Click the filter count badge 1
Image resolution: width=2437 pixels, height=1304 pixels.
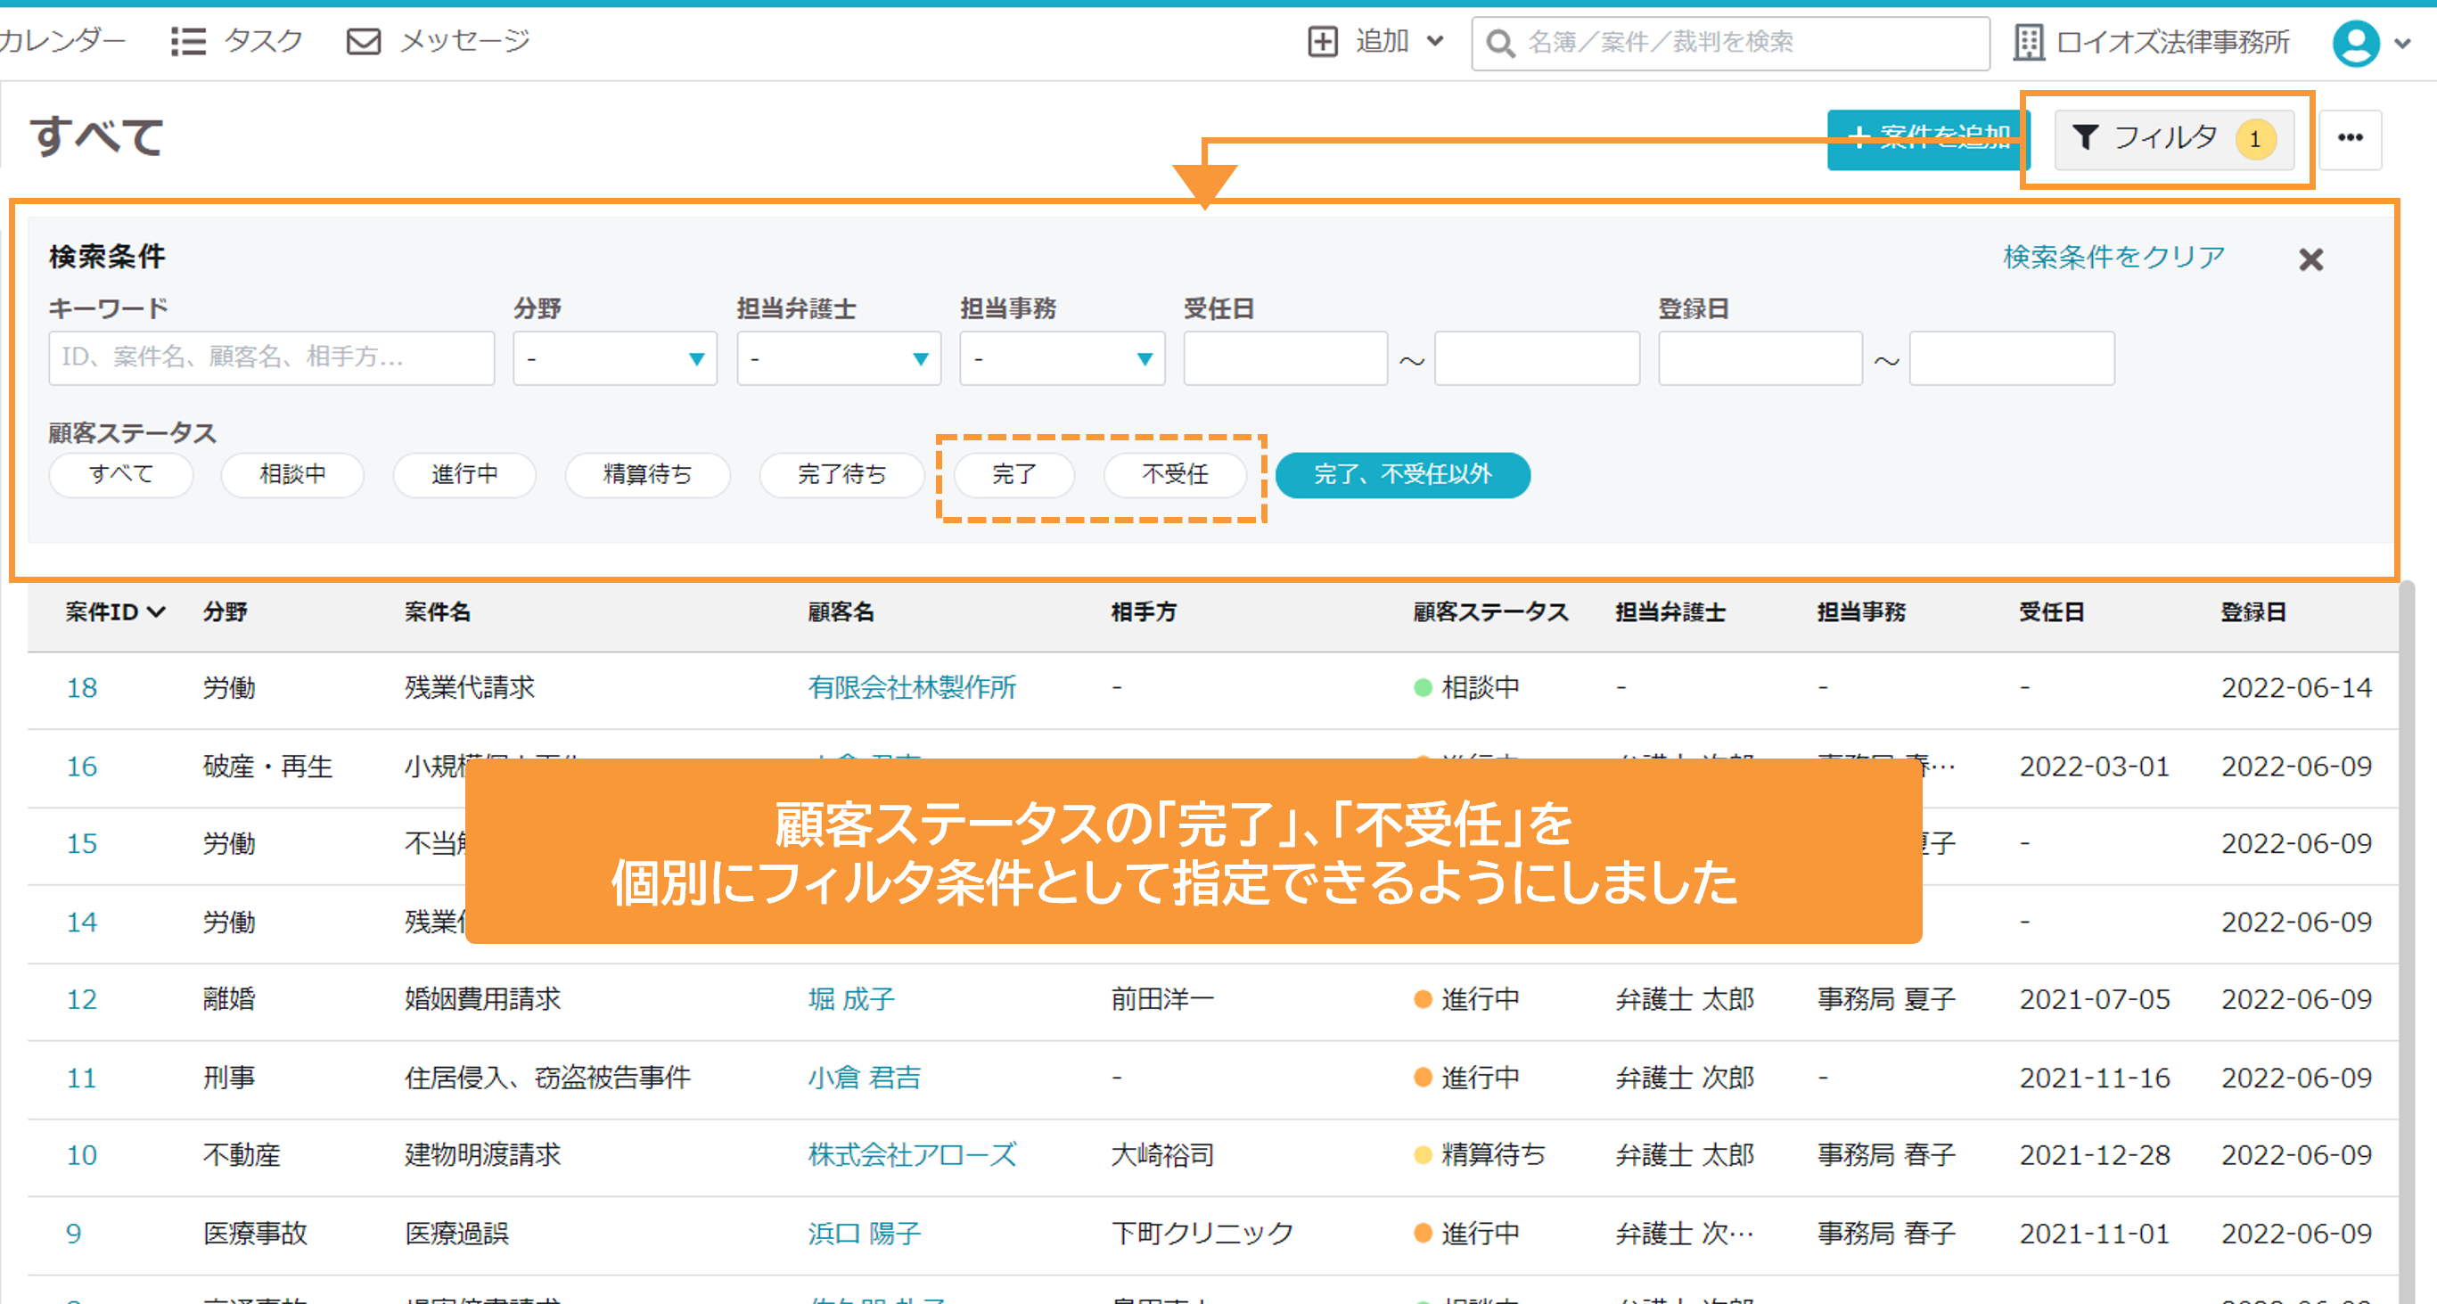click(x=2255, y=140)
